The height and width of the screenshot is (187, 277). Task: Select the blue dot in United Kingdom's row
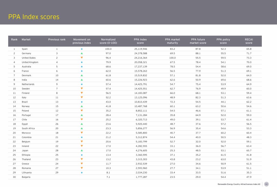[82, 62]
